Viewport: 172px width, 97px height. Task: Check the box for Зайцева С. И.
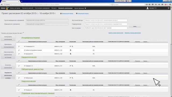[19, 66]
